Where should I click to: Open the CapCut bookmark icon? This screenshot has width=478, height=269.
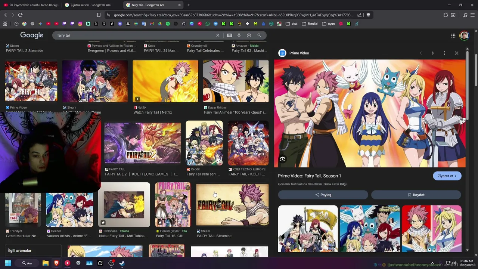[128, 24]
